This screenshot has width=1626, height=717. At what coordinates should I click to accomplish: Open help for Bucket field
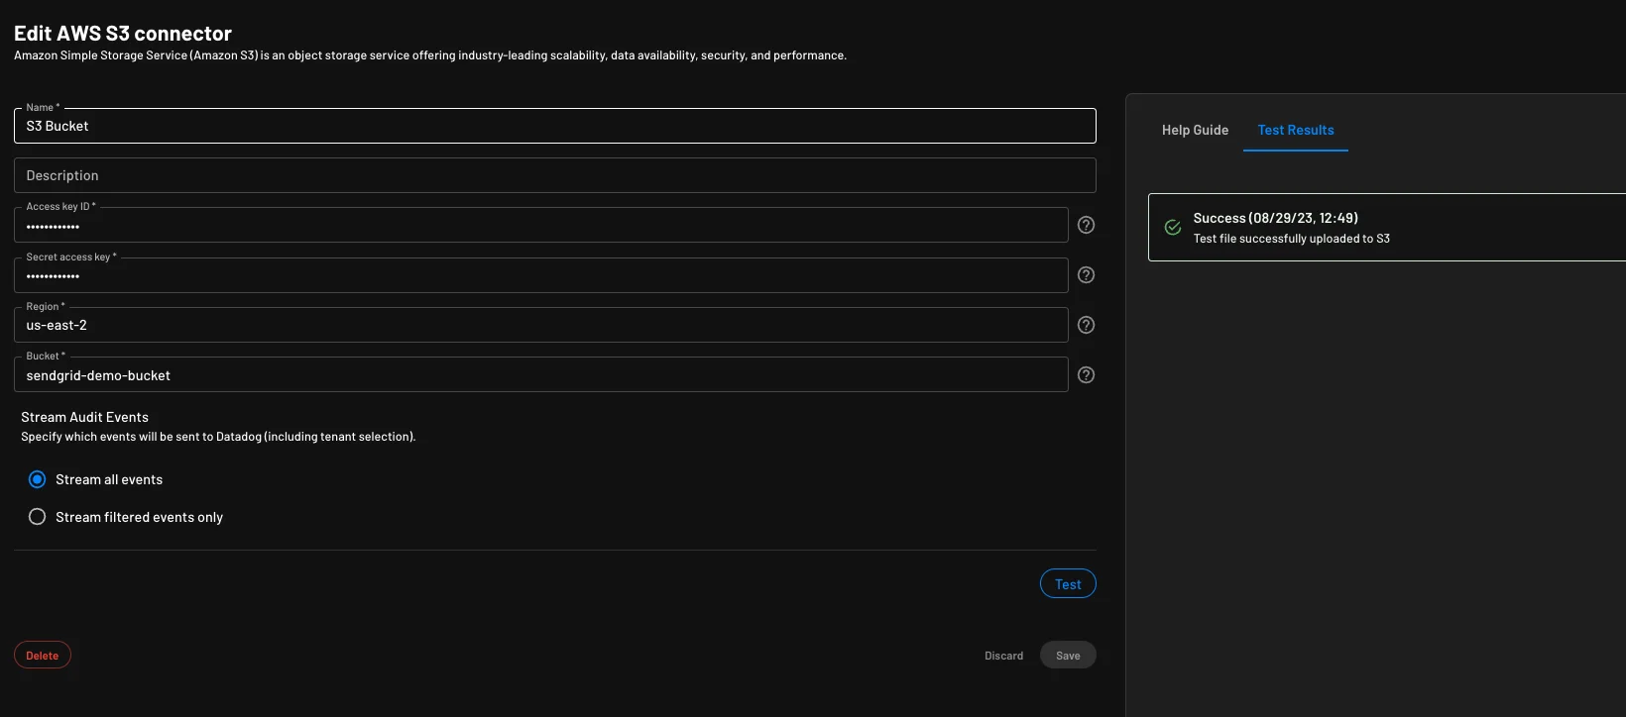(1086, 375)
